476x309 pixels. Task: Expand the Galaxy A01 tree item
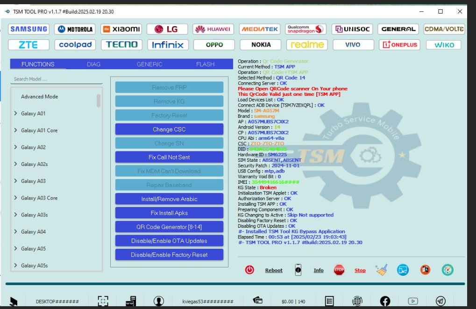pos(15,114)
